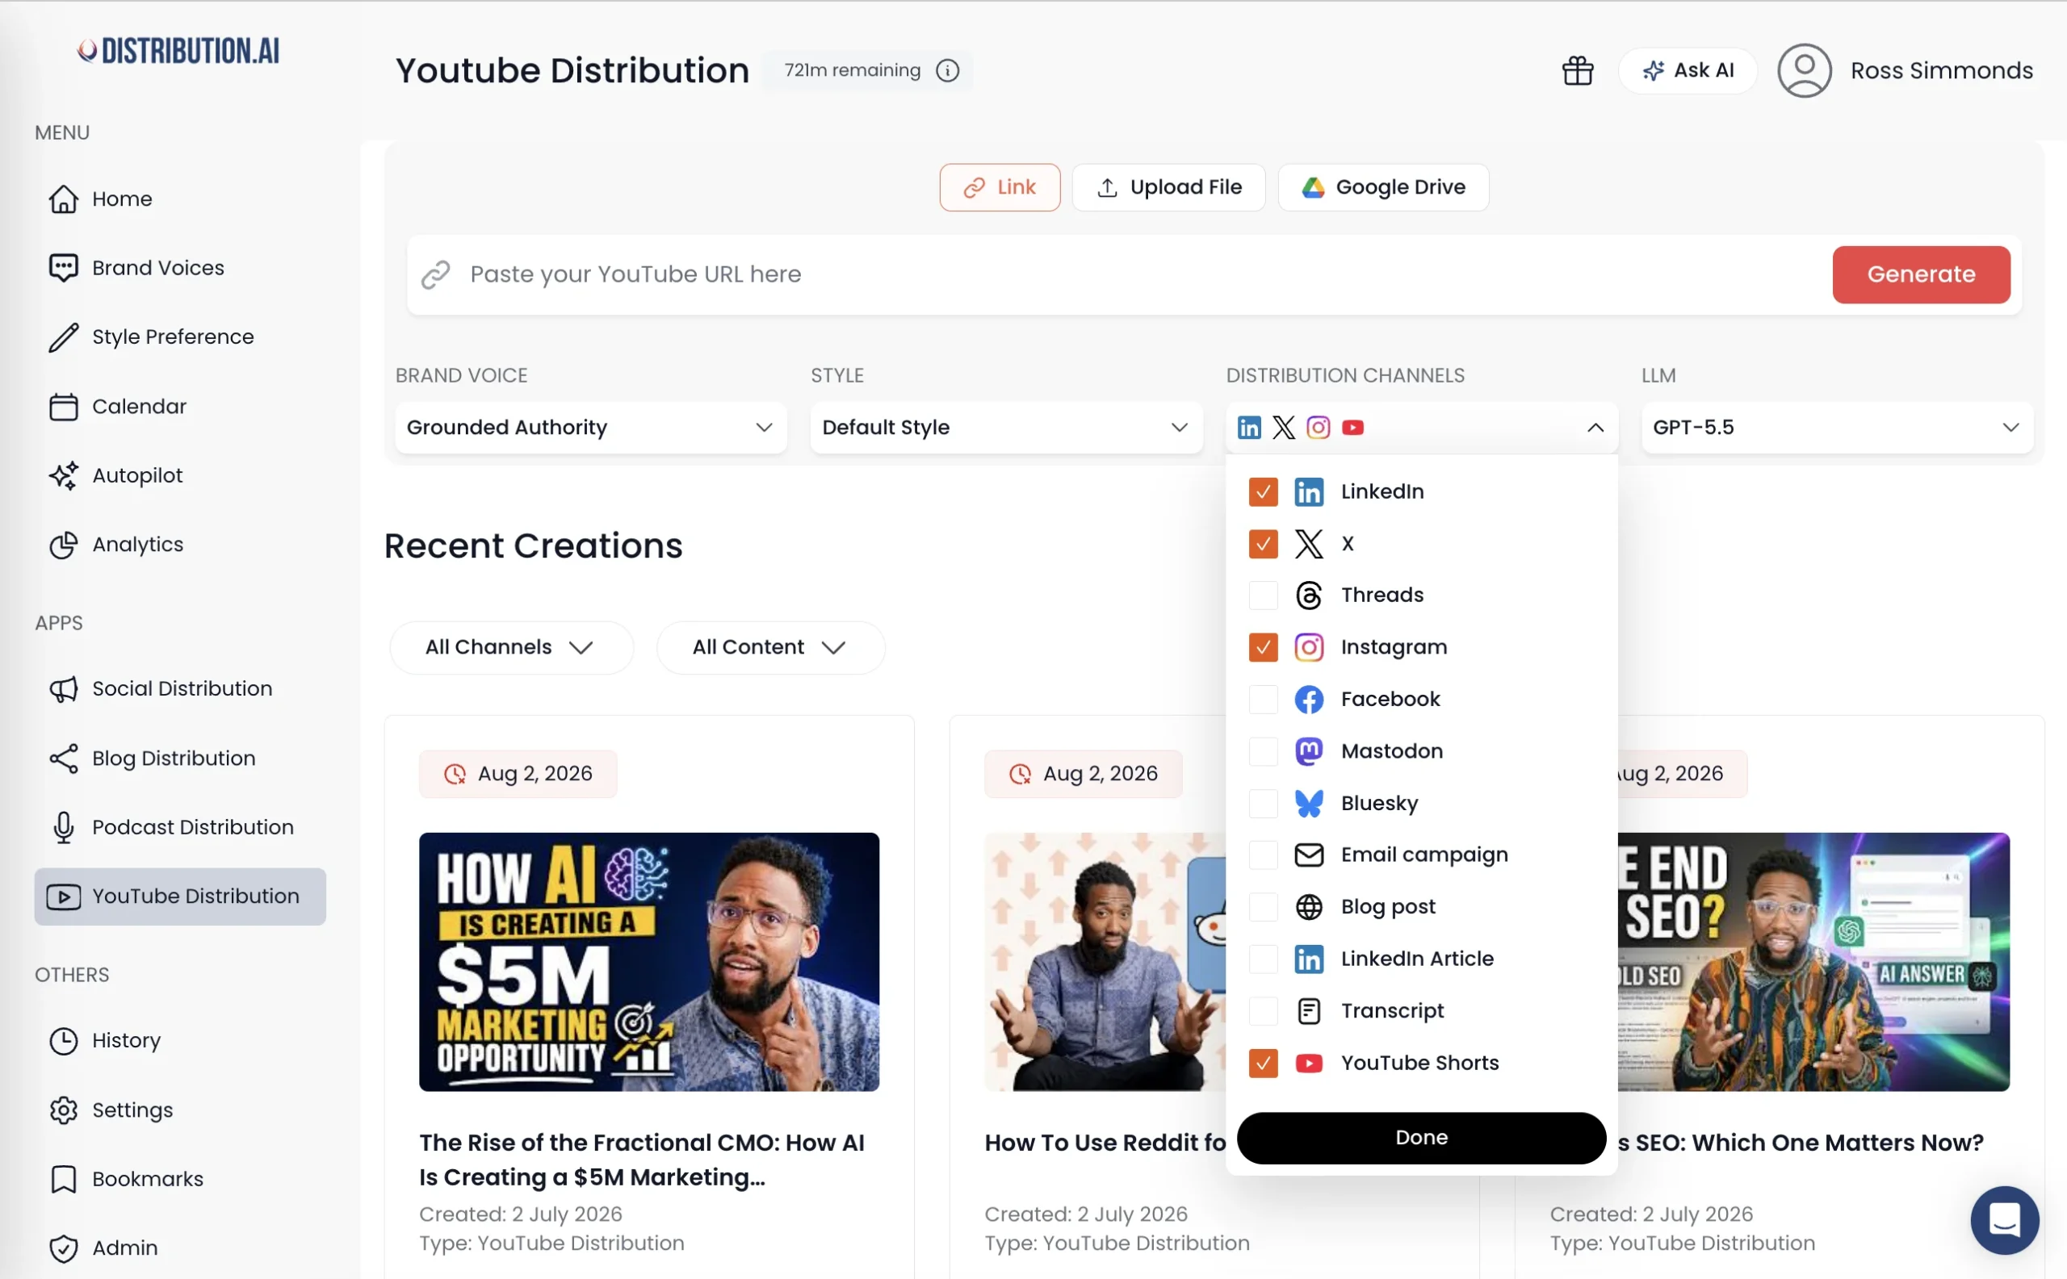
Task: Open the chat support bubble
Action: coord(2003,1219)
